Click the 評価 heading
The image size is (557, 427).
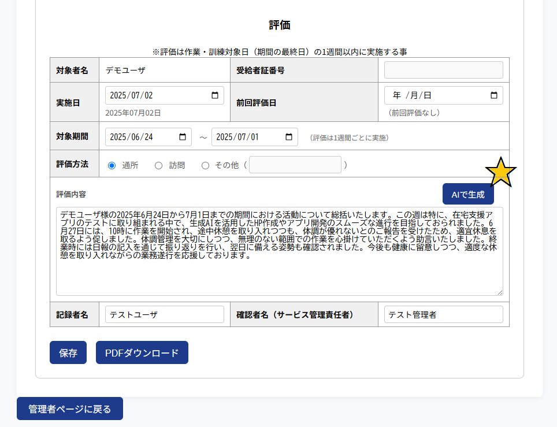(280, 25)
